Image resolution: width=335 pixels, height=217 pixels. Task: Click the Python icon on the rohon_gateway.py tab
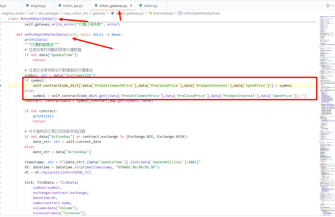point(96,6)
